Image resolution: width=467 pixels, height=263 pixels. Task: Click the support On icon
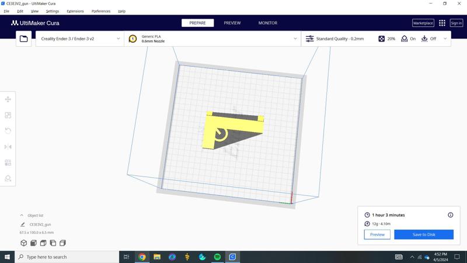pos(404,39)
